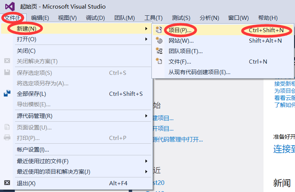
Task: Select the 关闭(C) menu entry
Action: pyautogui.click(x=76, y=51)
